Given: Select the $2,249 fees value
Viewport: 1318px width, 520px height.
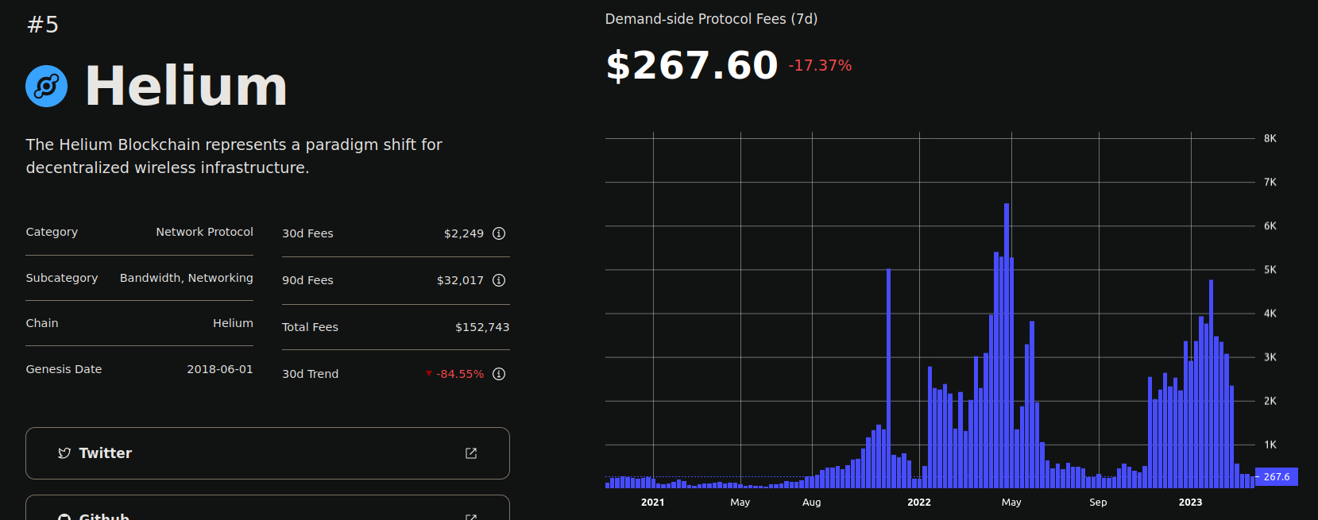Looking at the screenshot, I should pyautogui.click(x=464, y=233).
